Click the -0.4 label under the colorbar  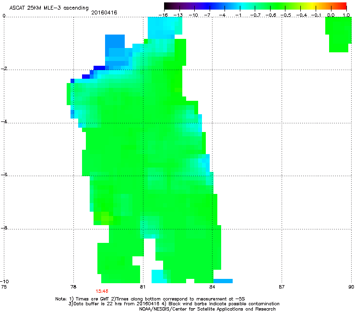(x=302, y=15)
